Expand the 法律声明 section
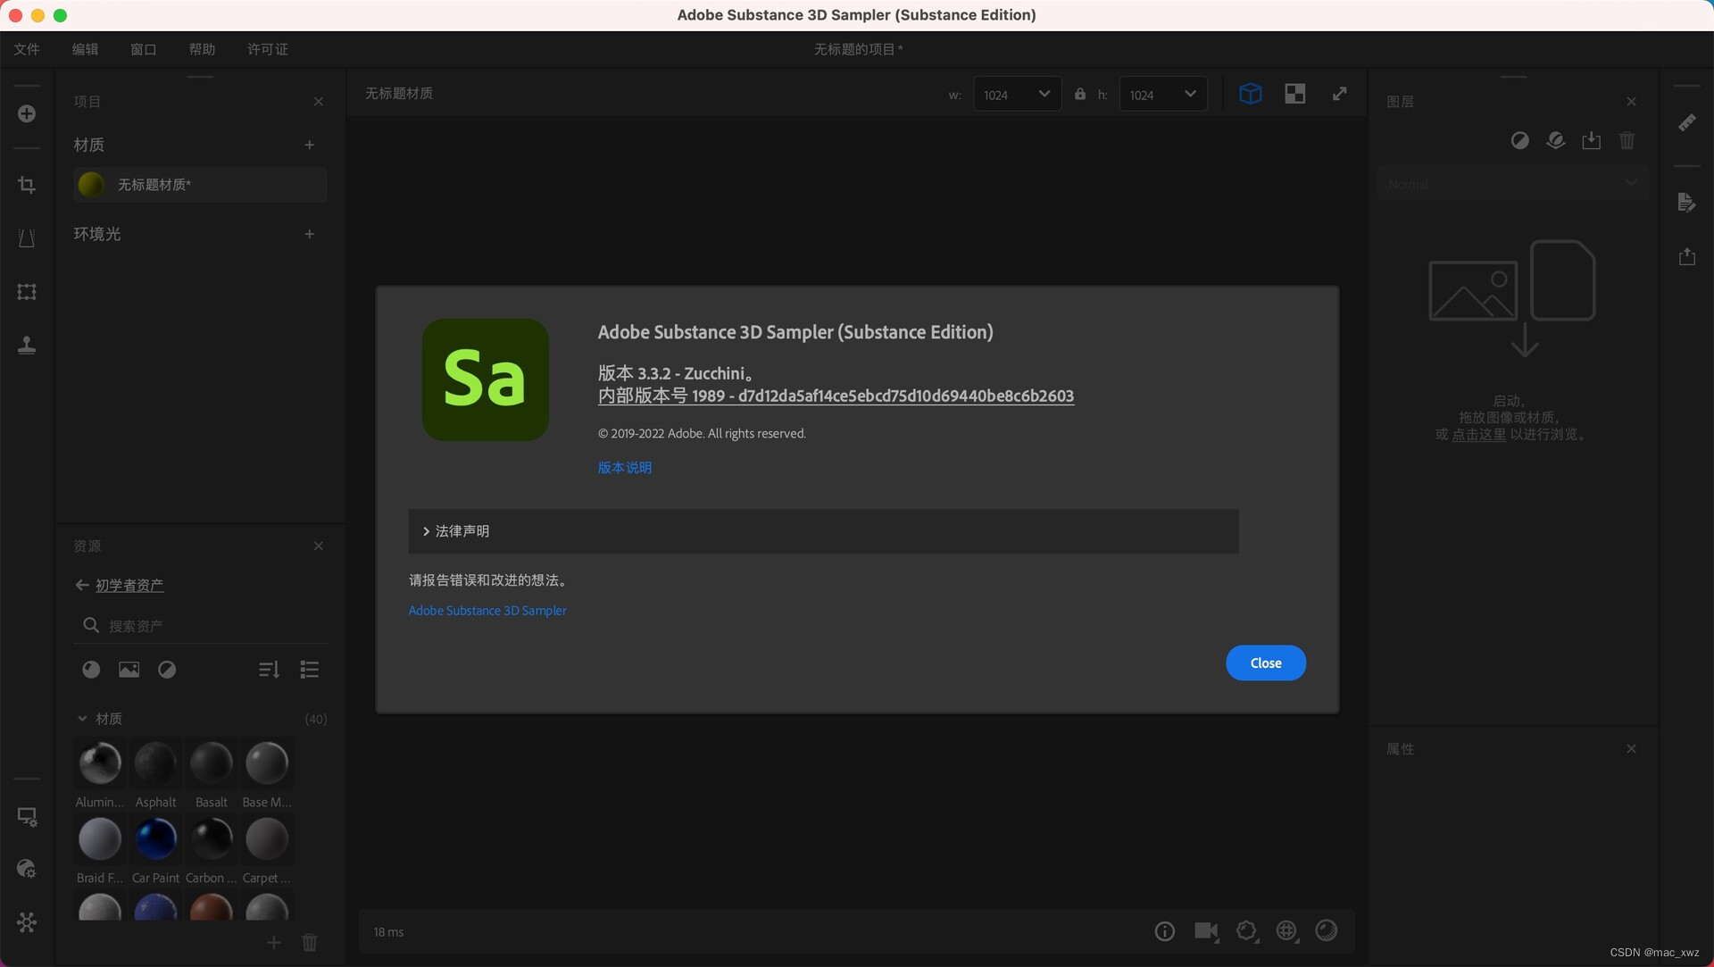 click(x=823, y=531)
